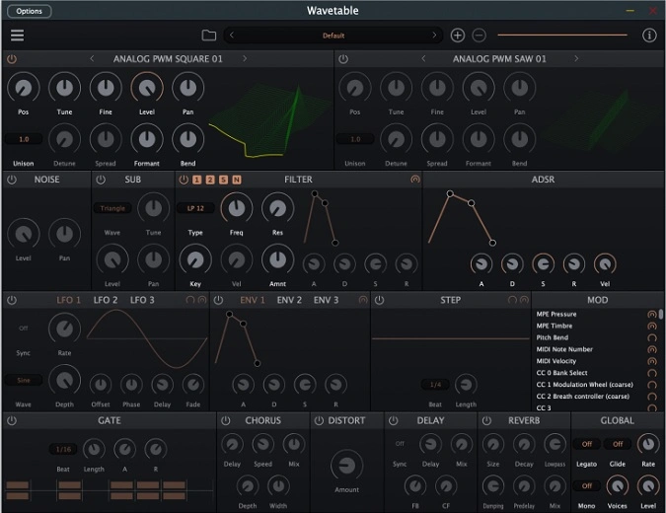Enable filter routing for oscillator 1

tap(196, 180)
